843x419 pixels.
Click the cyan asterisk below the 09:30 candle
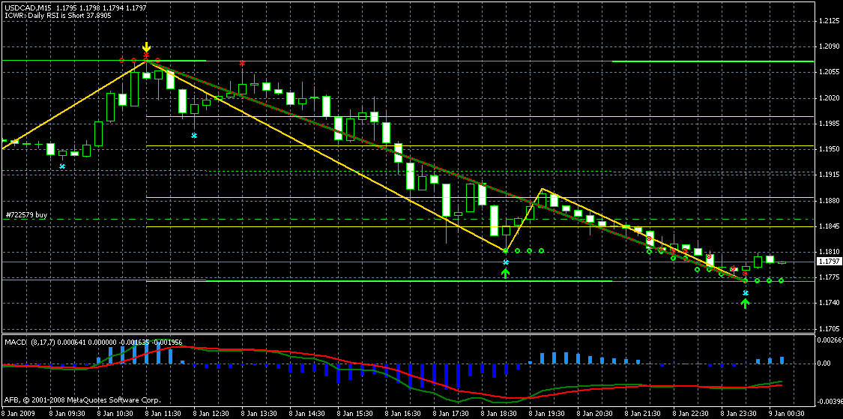tap(62, 166)
